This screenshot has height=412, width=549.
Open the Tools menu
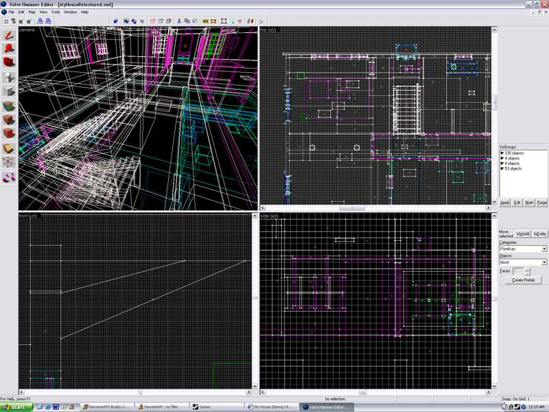[x=56, y=12]
